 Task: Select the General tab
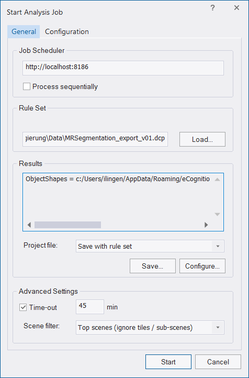24,31
